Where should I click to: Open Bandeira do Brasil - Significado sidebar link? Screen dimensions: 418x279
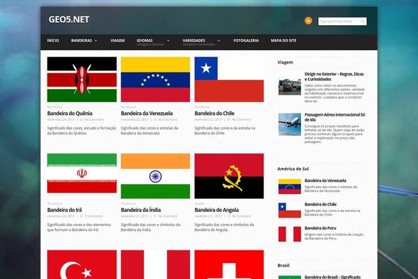pyautogui.click(x=332, y=277)
